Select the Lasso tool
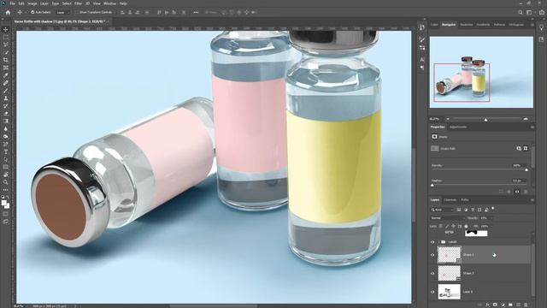 (6, 44)
